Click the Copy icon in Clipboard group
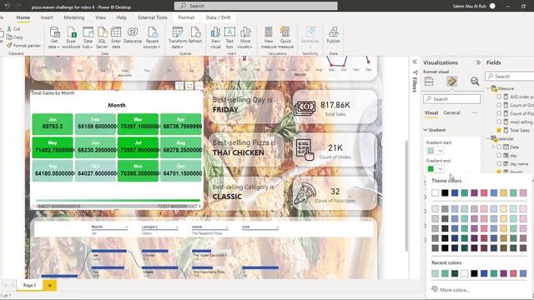Image resolution: width=534 pixels, height=300 pixels. pos(9,37)
